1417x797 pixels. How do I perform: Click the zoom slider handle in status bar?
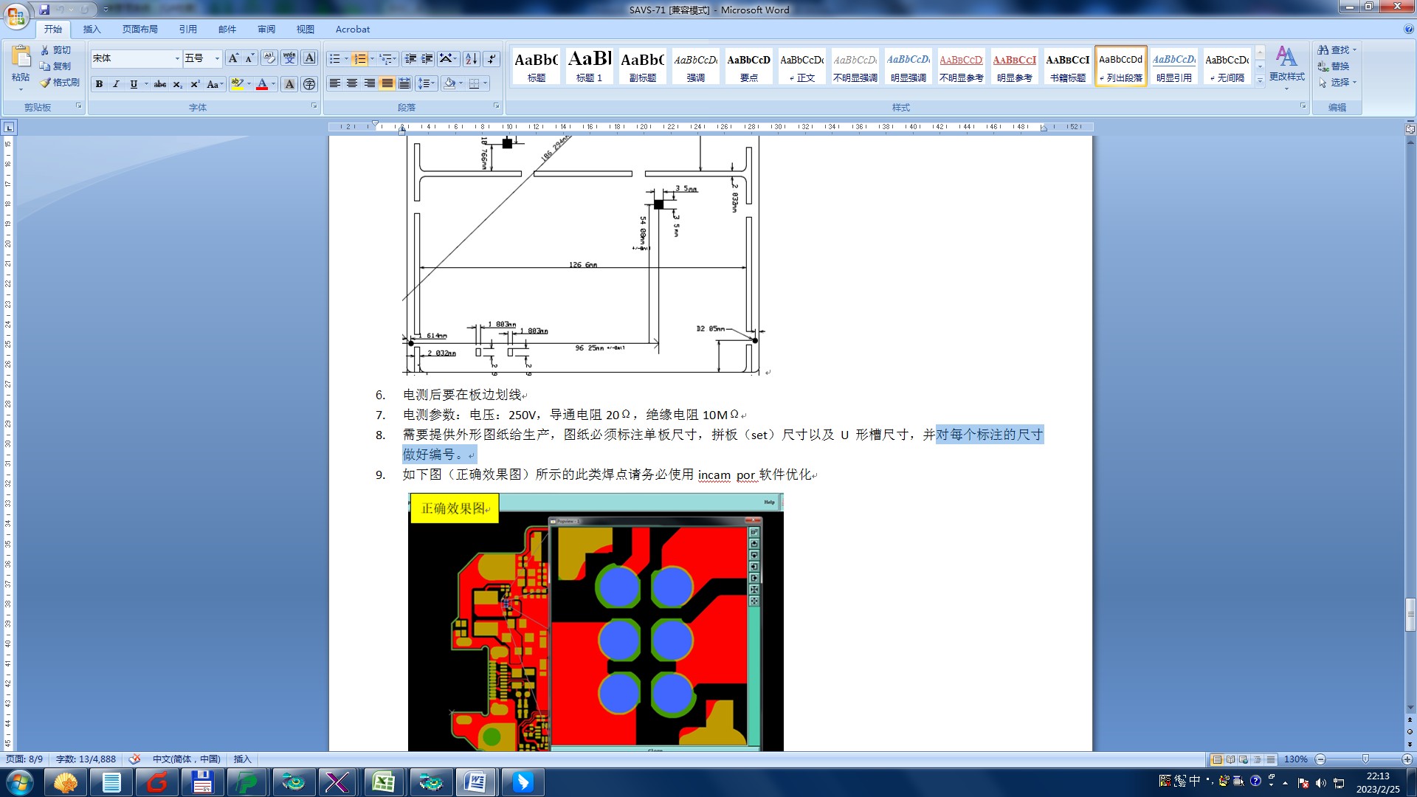coord(1365,759)
